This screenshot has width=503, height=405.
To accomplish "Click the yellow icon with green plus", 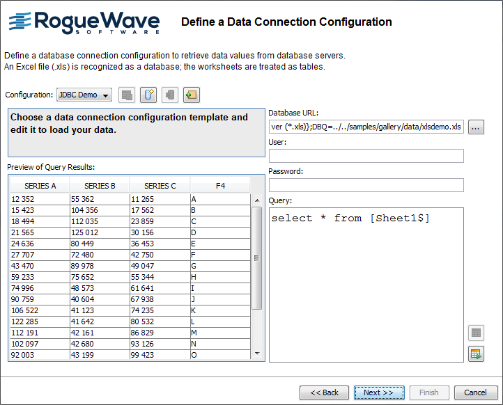I will 191,95.
